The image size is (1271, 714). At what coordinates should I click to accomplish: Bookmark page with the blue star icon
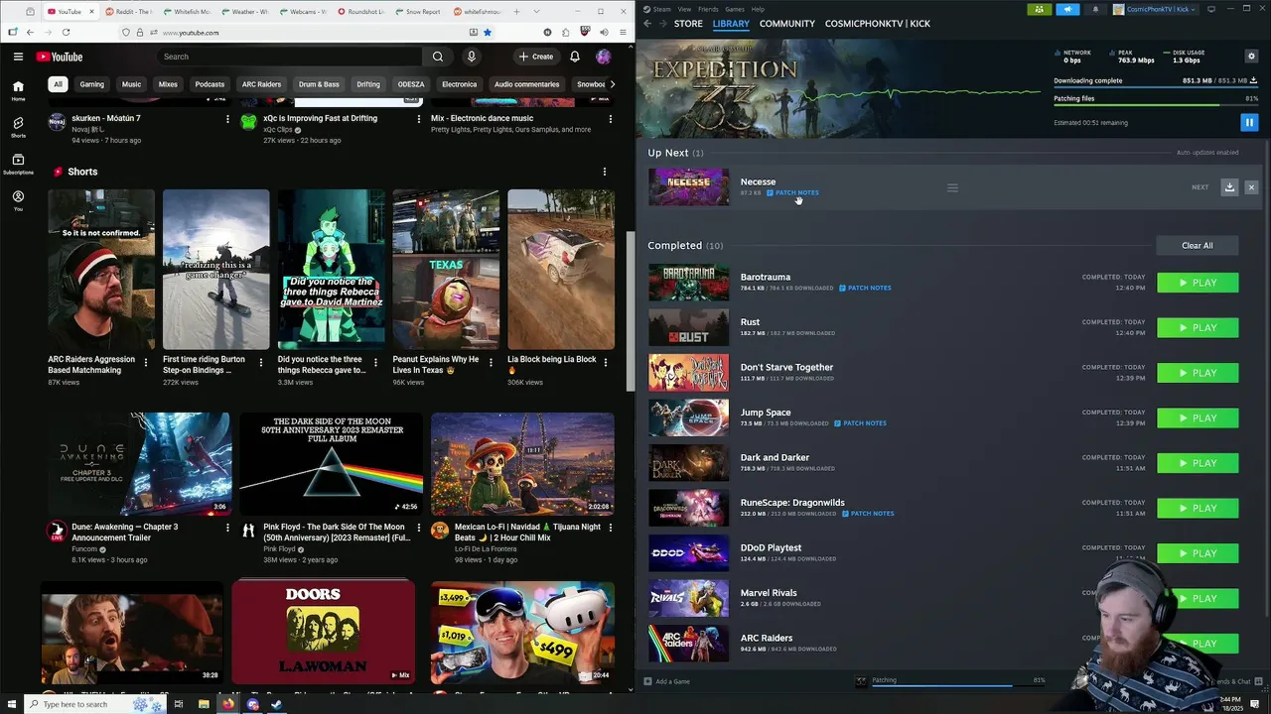point(487,32)
